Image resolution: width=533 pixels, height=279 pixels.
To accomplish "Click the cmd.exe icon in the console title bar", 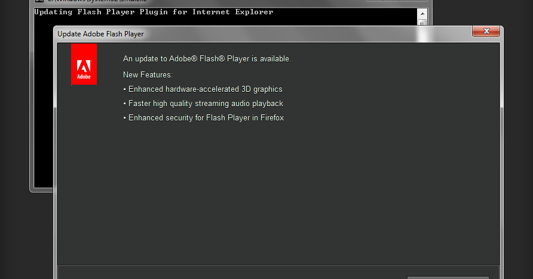I will coord(39,1).
